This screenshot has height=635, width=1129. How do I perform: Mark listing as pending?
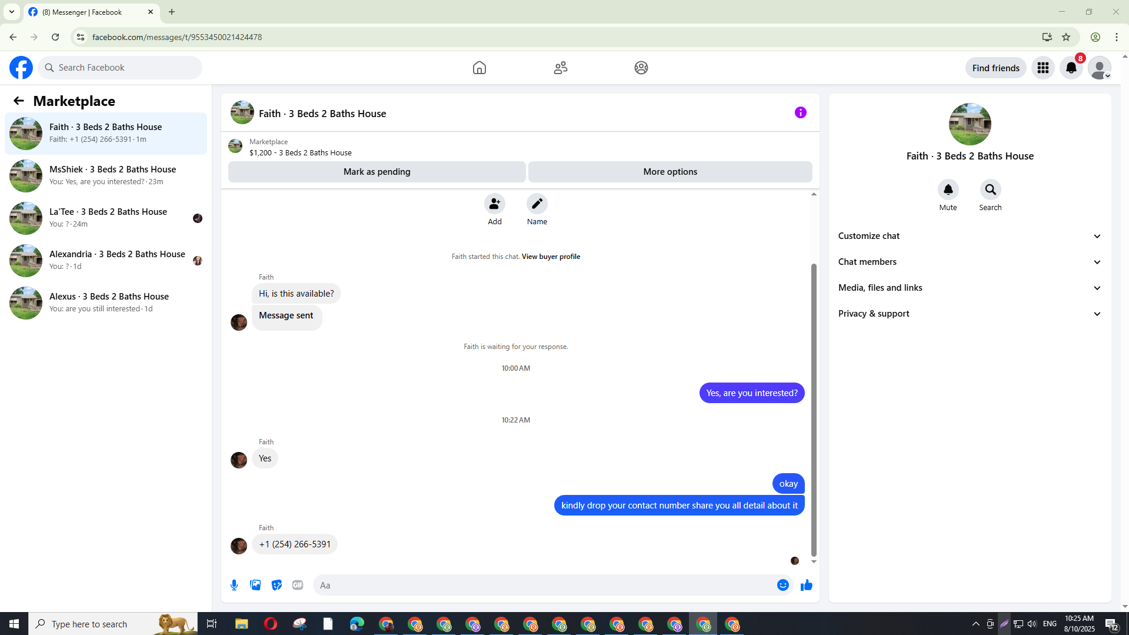click(x=377, y=172)
